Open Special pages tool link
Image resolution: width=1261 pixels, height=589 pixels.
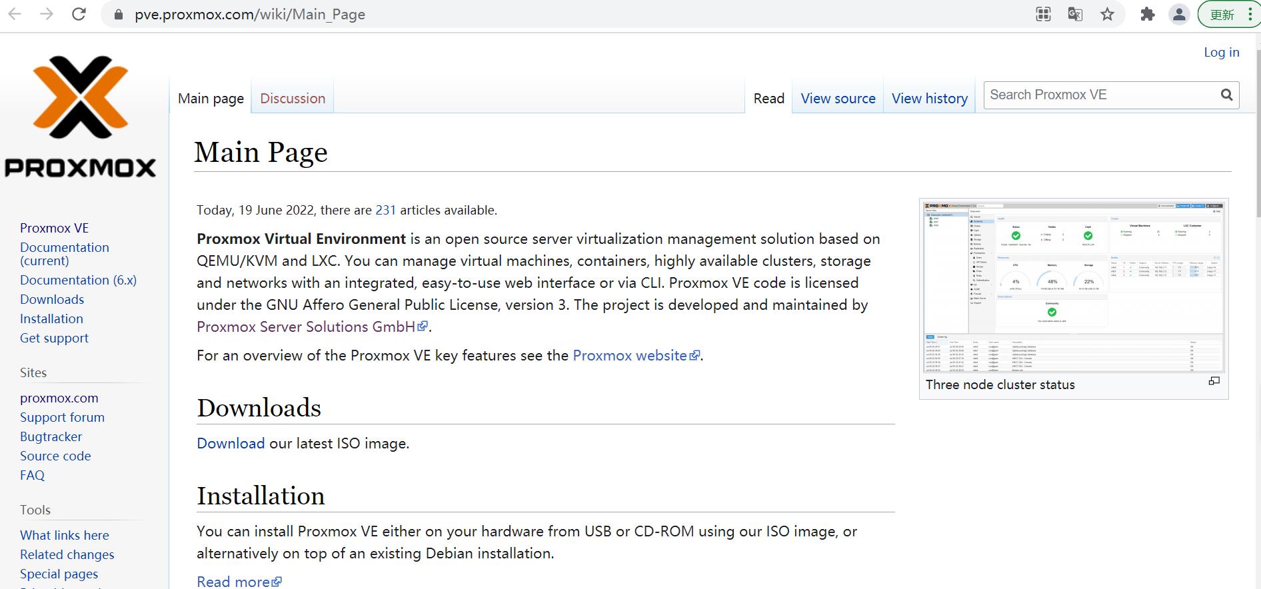(x=59, y=574)
